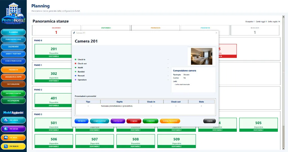Open the Fatturazione sidebar section

(13, 84)
